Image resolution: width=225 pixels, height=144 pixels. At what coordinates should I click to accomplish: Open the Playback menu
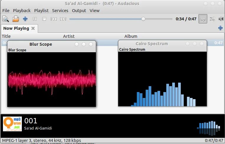click(x=22, y=11)
